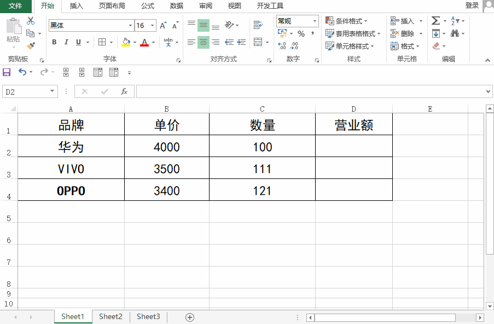Switch to Sheet2 tab

point(111,316)
